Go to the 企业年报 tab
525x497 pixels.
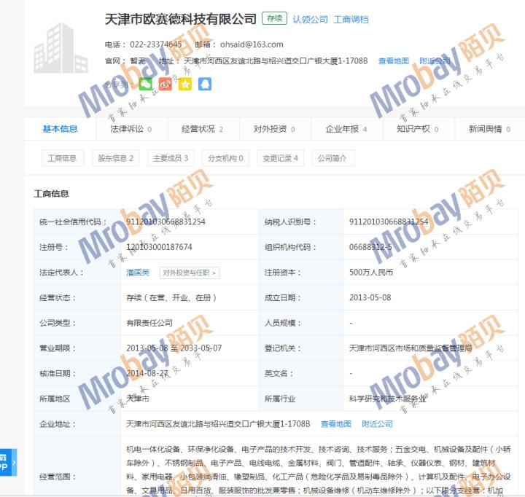click(x=346, y=129)
